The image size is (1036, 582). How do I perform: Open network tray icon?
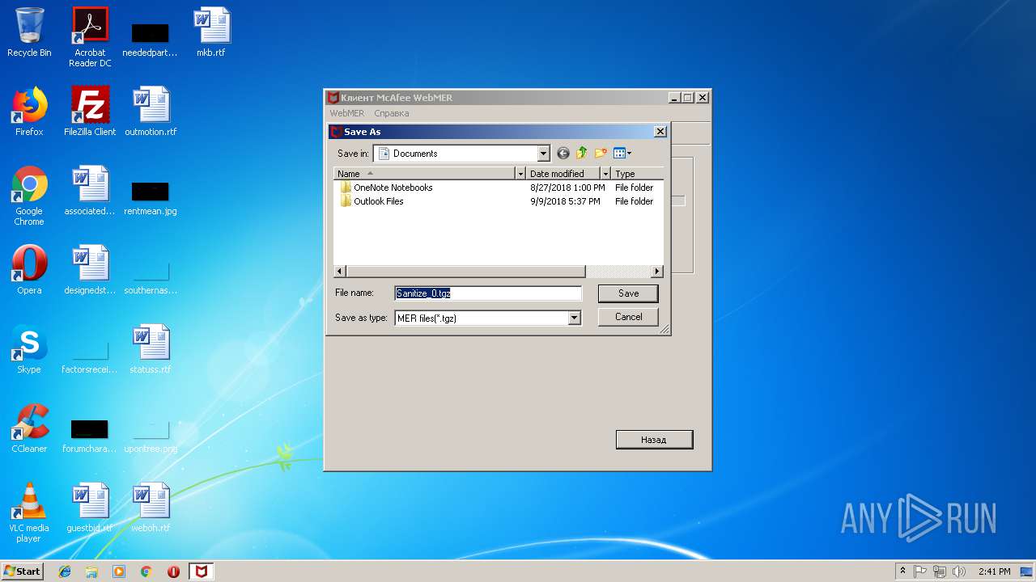[x=940, y=571]
